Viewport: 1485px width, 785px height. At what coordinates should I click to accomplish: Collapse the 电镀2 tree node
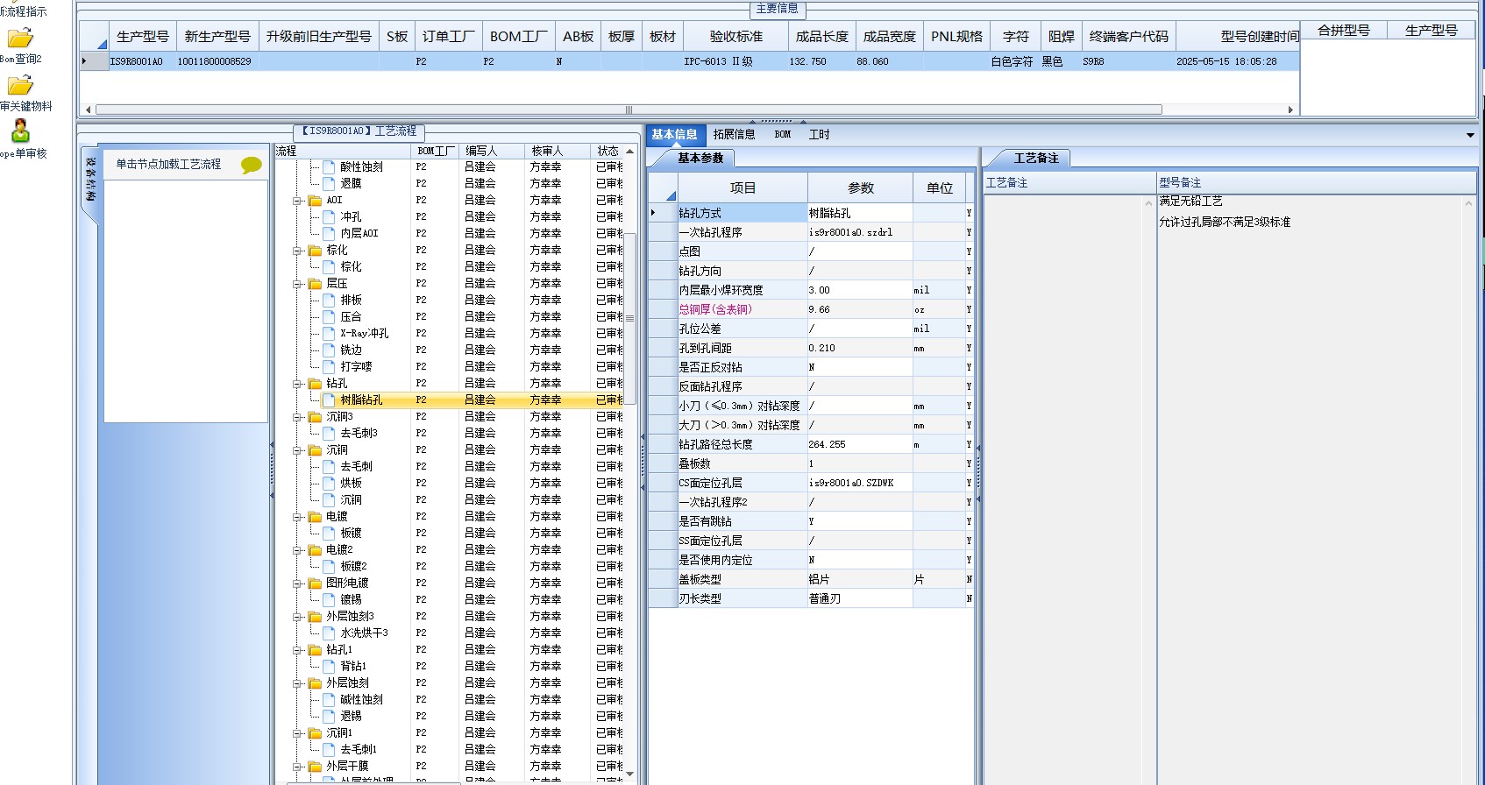tap(297, 550)
